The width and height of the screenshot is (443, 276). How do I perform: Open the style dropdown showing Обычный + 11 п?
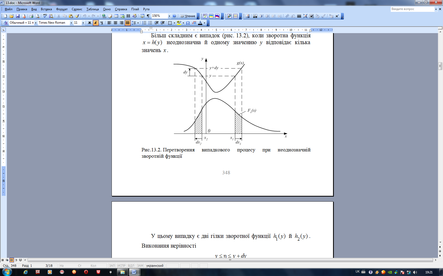click(36, 23)
